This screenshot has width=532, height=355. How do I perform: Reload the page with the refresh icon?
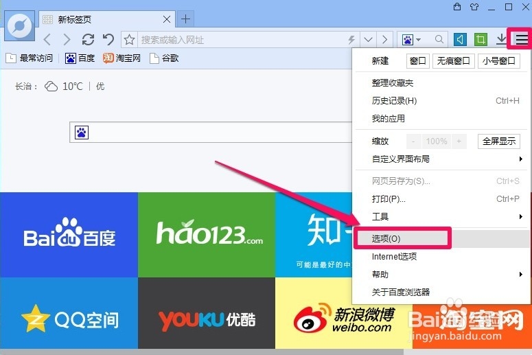pos(89,40)
